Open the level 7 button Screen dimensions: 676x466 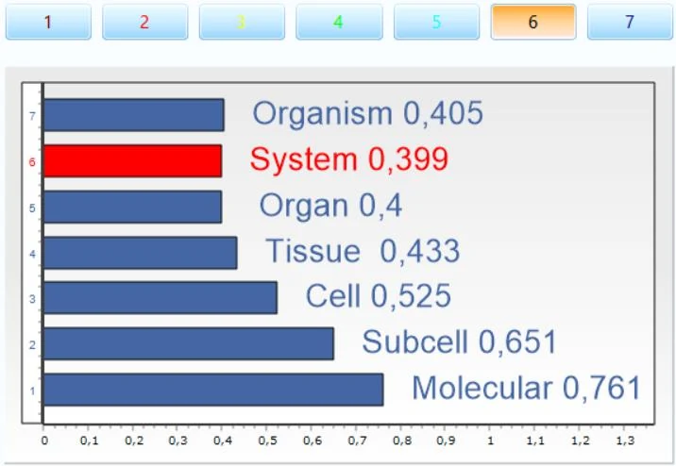coord(630,22)
